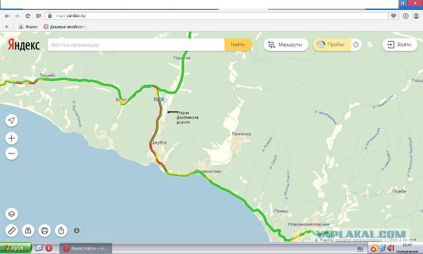Zoom in with the plus button
The height and width of the screenshot is (254, 423).
point(12,138)
